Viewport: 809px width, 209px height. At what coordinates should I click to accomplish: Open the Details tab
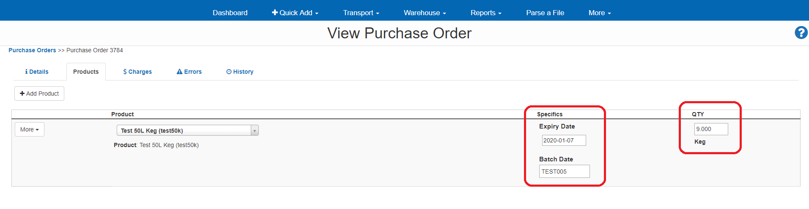(x=37, y=72)
